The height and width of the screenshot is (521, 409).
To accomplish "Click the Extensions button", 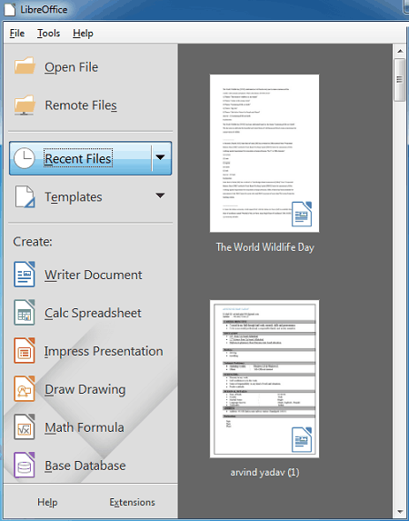I will (132, 502).
